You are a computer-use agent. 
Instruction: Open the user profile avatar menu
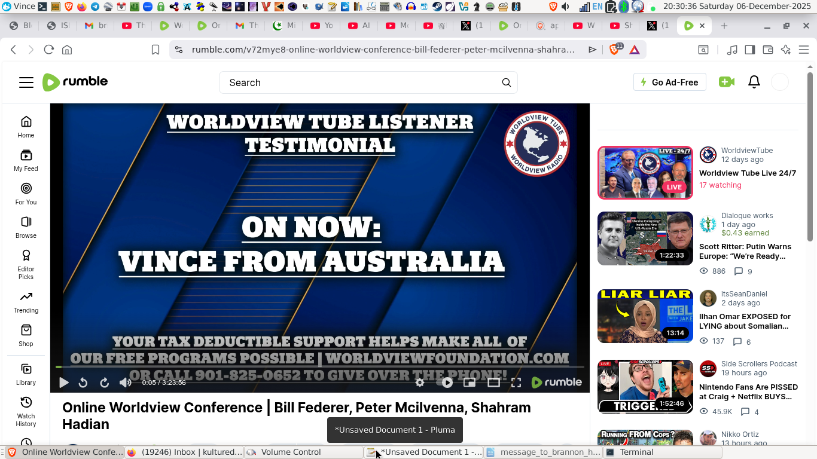coord(780,82)
